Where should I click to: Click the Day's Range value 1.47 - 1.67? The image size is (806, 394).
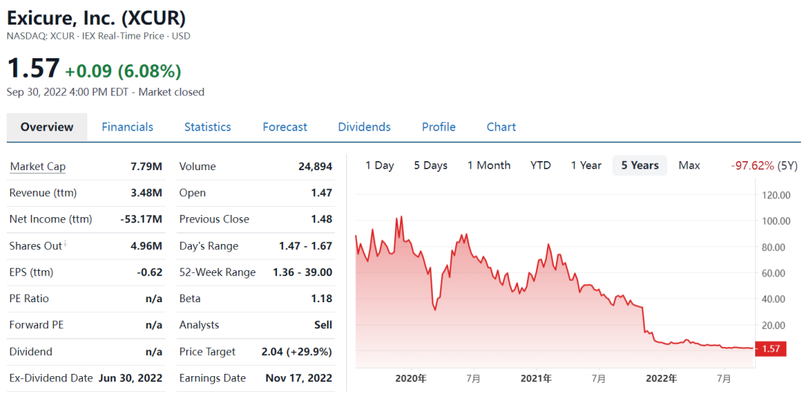[305, 246]
